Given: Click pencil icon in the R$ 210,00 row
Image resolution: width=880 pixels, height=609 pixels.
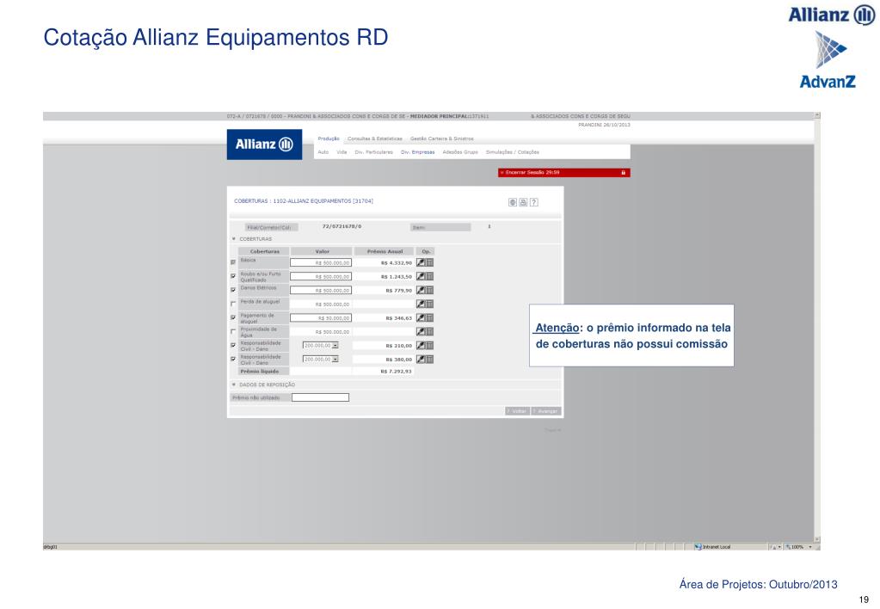Looking at the screenshot, I should pyautogui.click(x=421, y=345).
